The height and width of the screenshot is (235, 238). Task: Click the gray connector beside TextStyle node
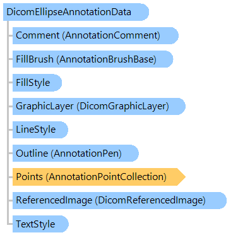(9, 224)
